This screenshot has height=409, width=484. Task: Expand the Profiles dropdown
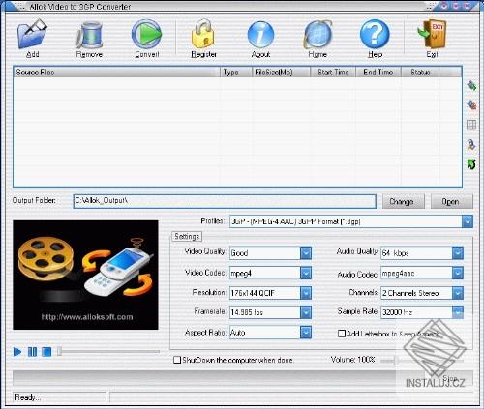point(468,221)
